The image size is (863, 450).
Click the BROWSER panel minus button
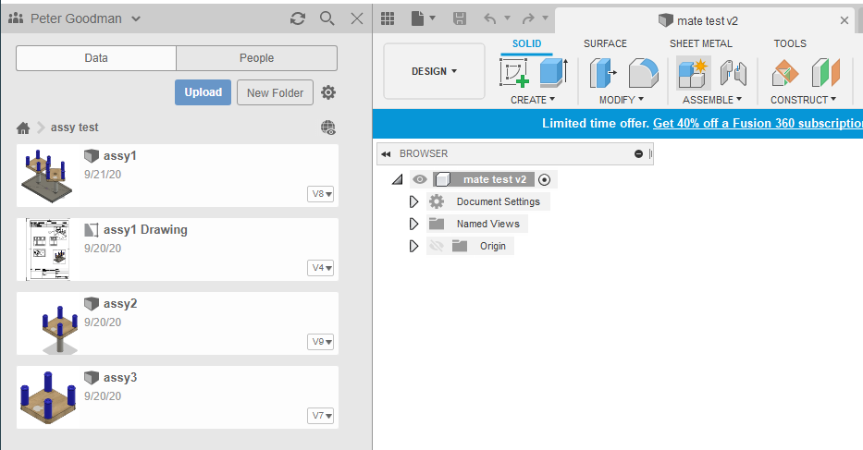[638, 154]
